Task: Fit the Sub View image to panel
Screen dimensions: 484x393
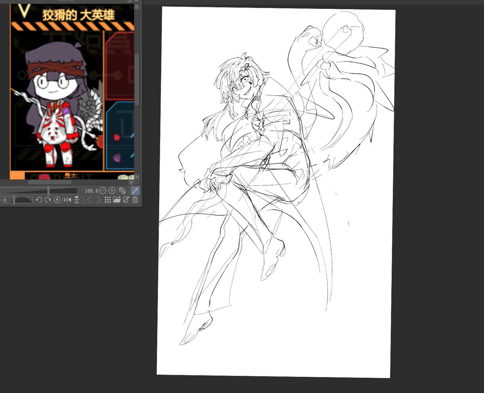Action: click(x=123, y=190)
